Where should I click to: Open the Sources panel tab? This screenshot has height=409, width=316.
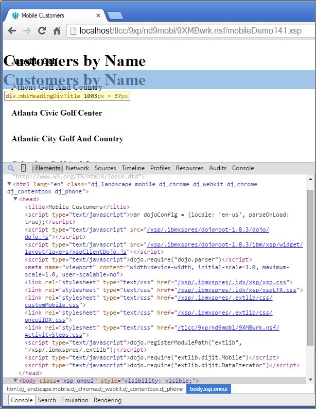point(105,168)
